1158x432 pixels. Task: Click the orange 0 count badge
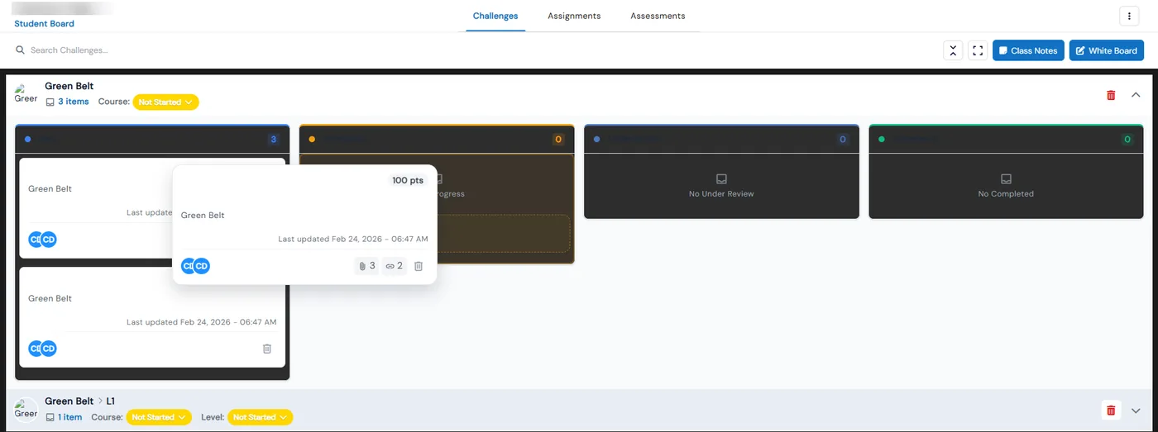[x=558, y=140]
